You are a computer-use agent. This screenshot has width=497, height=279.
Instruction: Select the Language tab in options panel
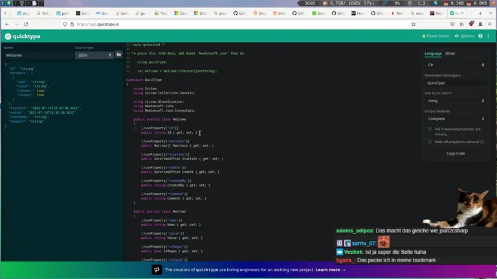[x=433, y=54]
